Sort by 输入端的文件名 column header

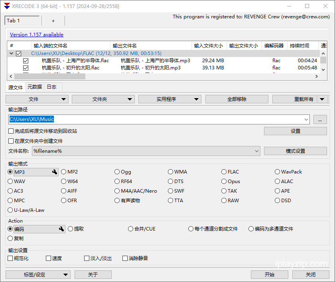(71, 46)
